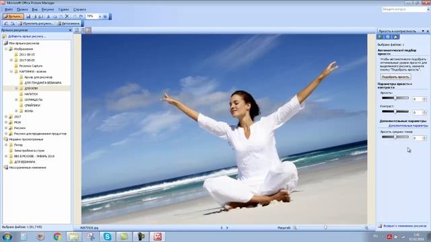Open the zoom percentage dropdown arrow
Viewport: 431px width, 242px height.
click(100, 16)
